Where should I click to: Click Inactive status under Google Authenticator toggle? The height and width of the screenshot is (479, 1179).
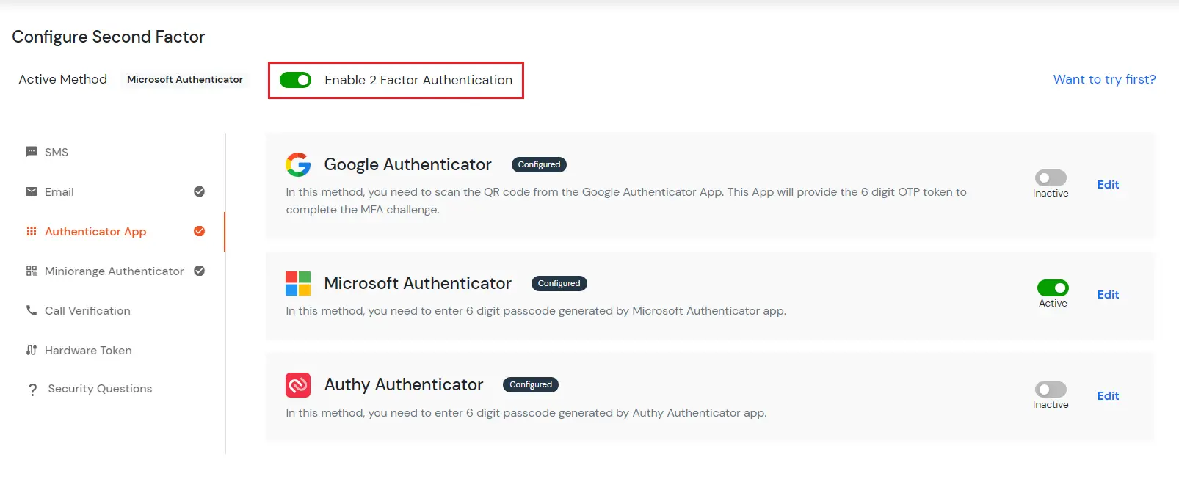coord(1051,194)
